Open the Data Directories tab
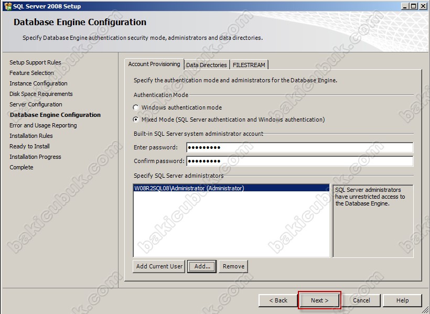 coord(207,65)
